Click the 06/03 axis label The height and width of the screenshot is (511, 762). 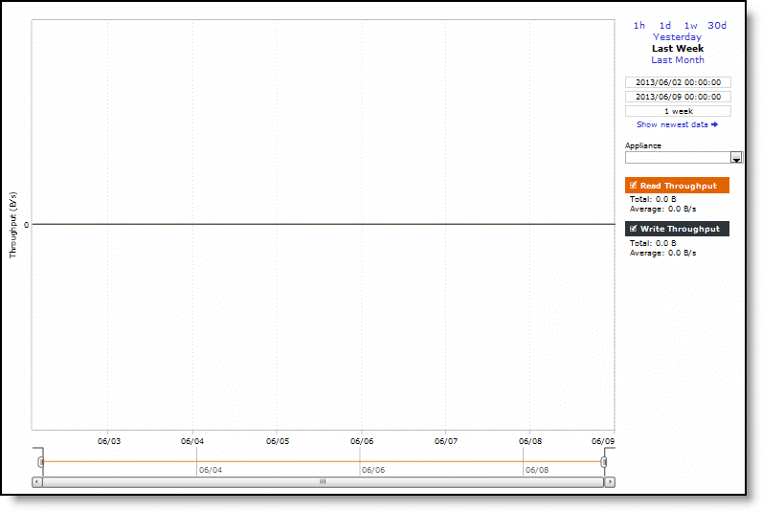[109, 441]
